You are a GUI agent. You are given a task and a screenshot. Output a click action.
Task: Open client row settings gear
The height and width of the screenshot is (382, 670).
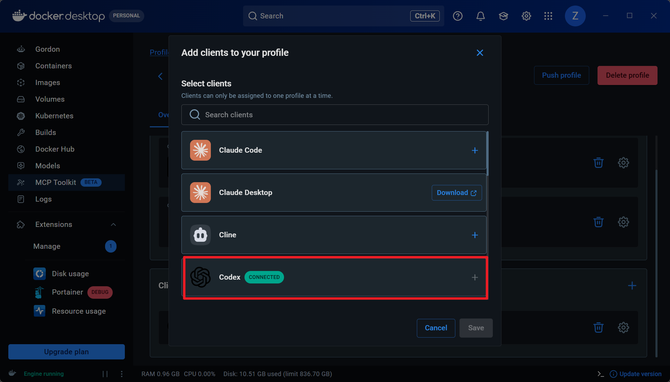624,328
